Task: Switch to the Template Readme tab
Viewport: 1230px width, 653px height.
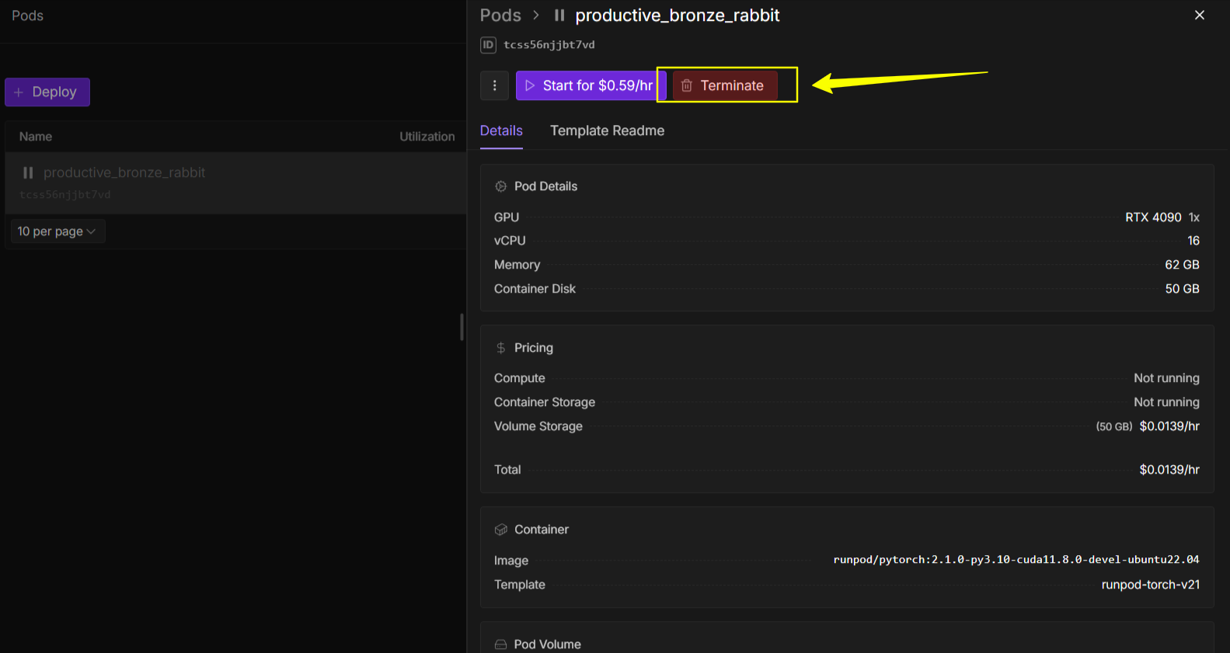Action: coord(607,130)
